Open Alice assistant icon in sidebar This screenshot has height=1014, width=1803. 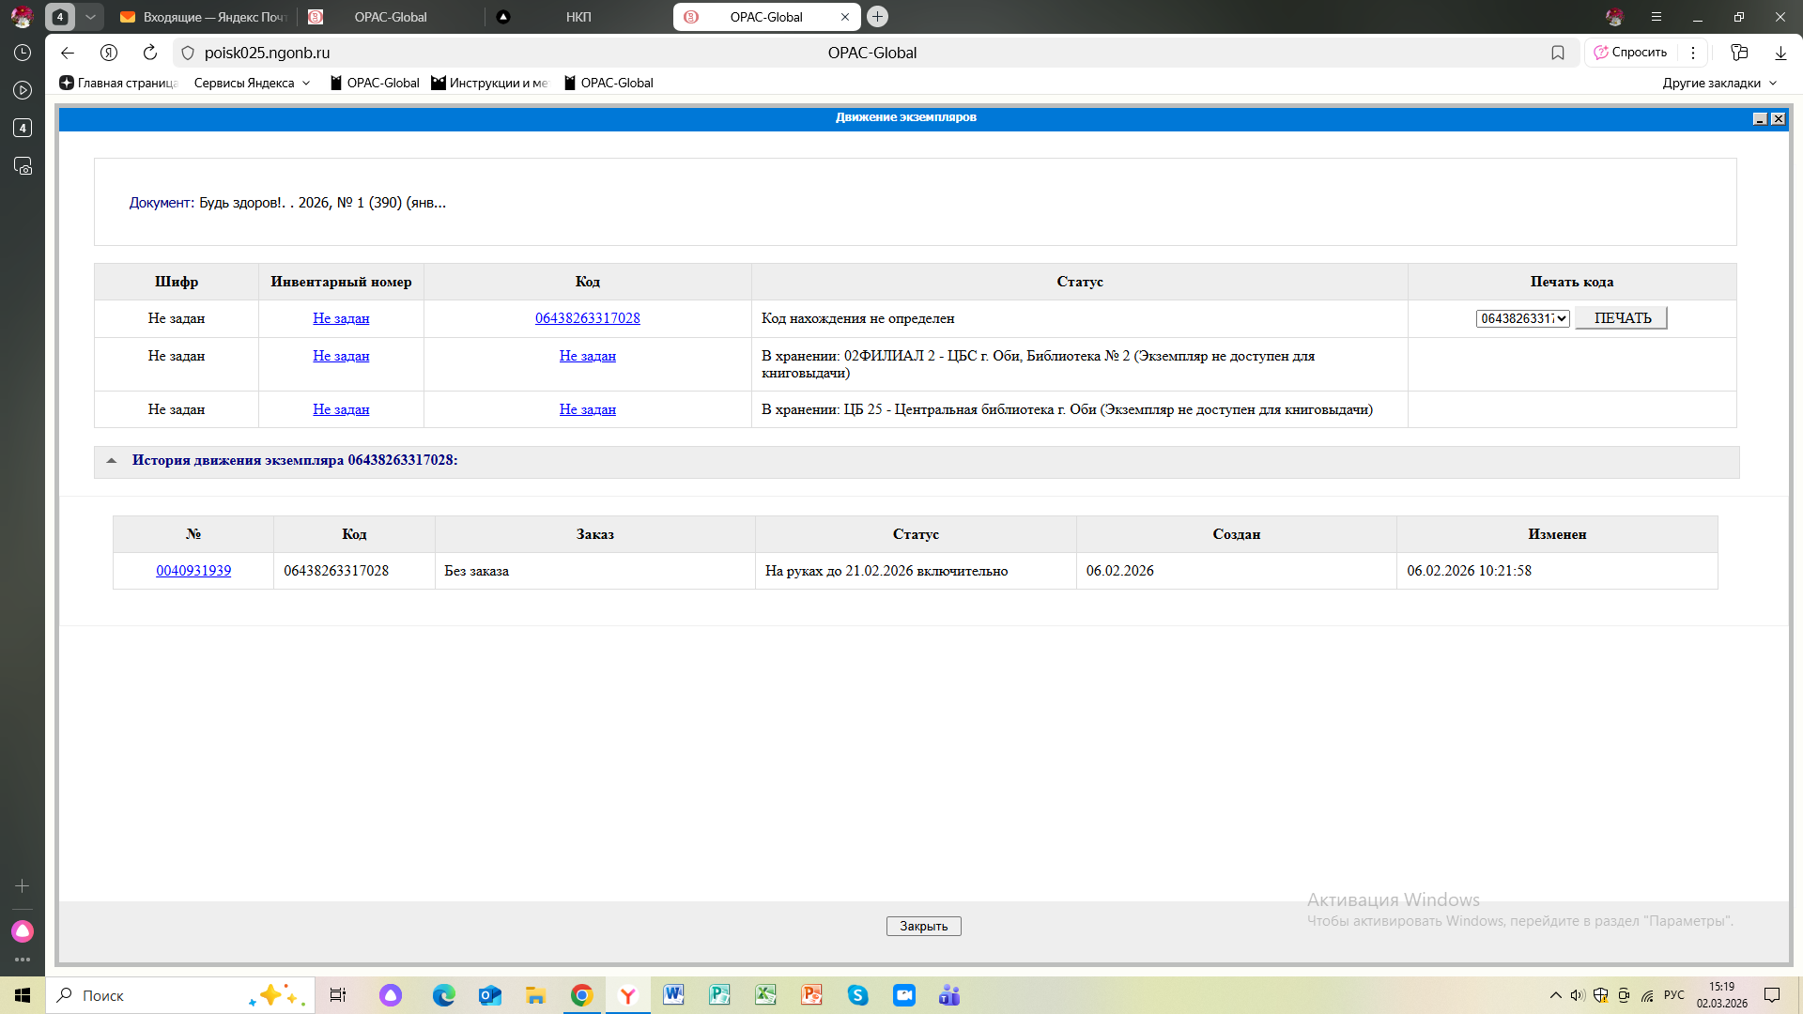click(23, 930)
